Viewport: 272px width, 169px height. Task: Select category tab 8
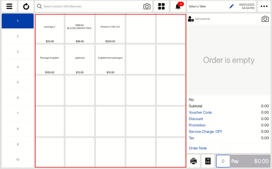click(18, 129)
